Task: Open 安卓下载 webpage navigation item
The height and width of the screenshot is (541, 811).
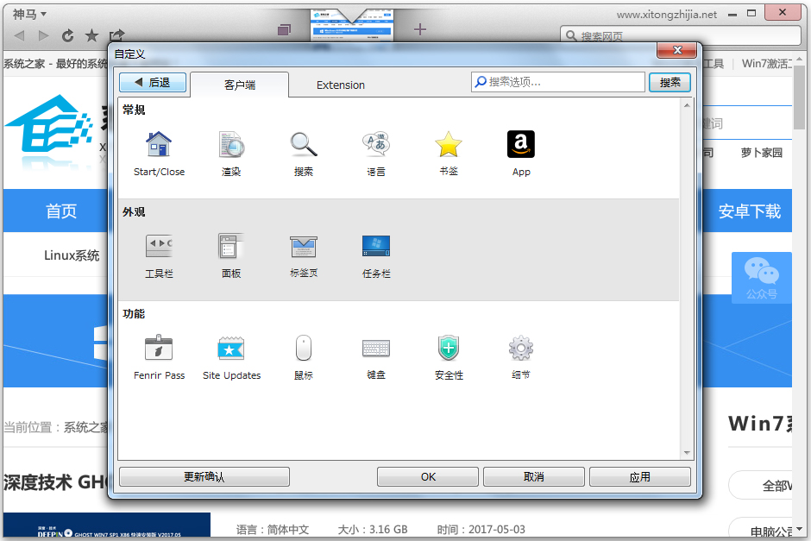Action: coord(750,211)
